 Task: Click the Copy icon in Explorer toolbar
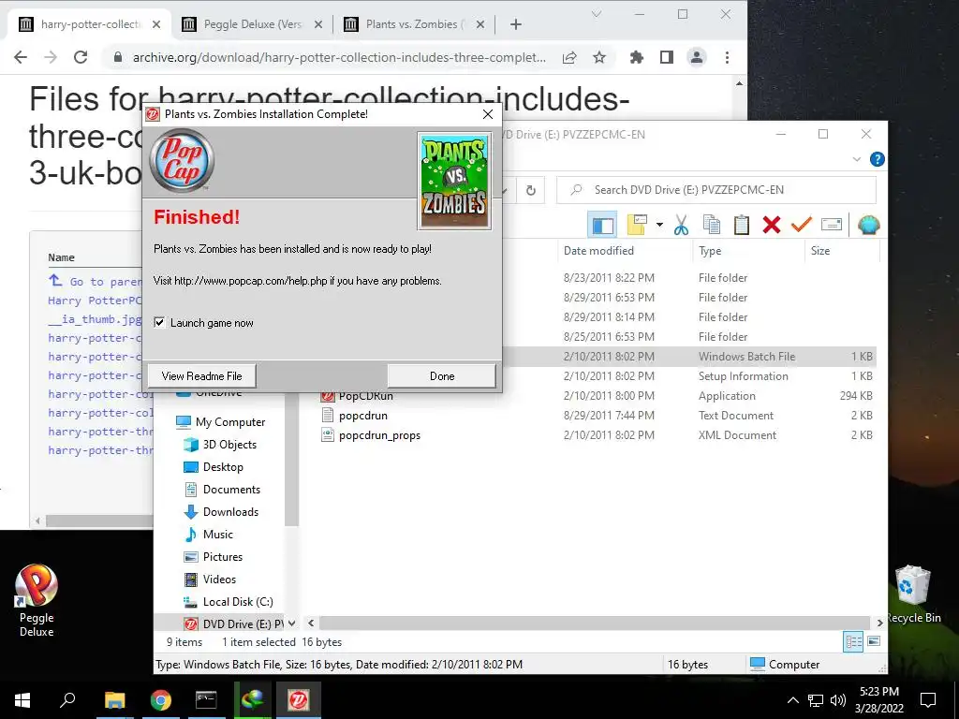(x=712, y=225)
